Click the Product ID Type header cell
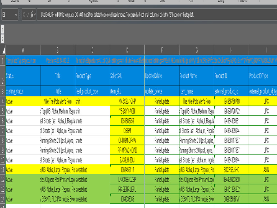The image size is (277, 208). [x=263, y=76]
